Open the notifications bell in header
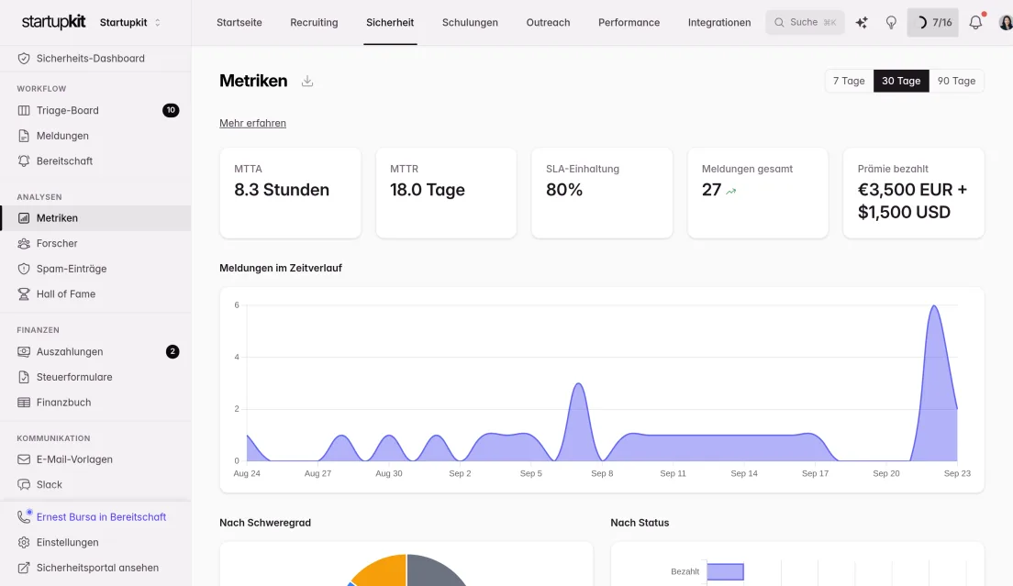Image resolution: width=1013 pixels, height=586 pixels. pos(976,22)
